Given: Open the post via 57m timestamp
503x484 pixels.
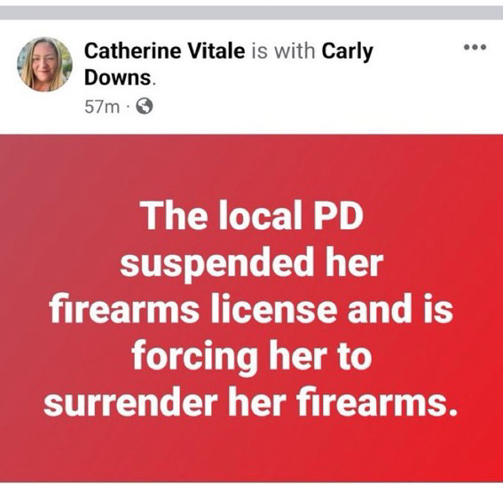Looking at the screenshot, I should click(102, 107).
